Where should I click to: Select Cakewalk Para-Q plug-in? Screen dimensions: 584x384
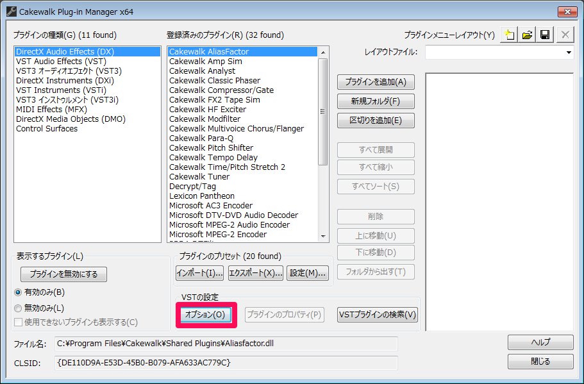point(243,138)
